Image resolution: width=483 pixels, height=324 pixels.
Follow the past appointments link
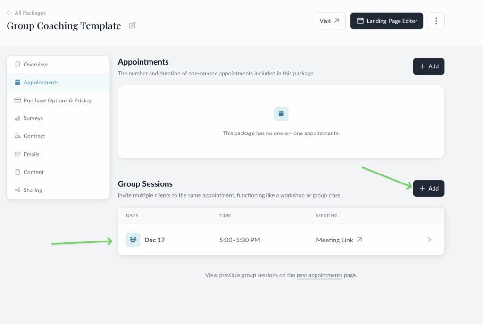point(319,275)
